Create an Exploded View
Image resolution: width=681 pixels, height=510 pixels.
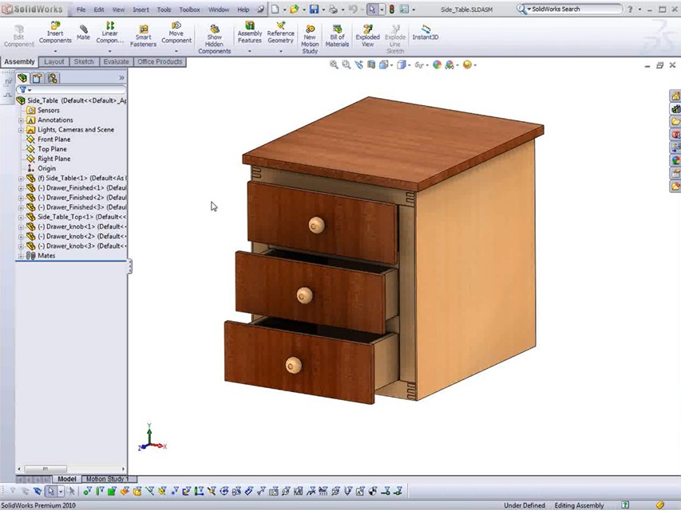(x=367, y=34)
